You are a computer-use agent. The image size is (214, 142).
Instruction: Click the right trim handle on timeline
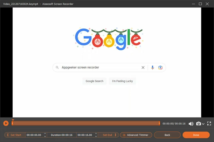pyautogui.click(x=159, y=123)
